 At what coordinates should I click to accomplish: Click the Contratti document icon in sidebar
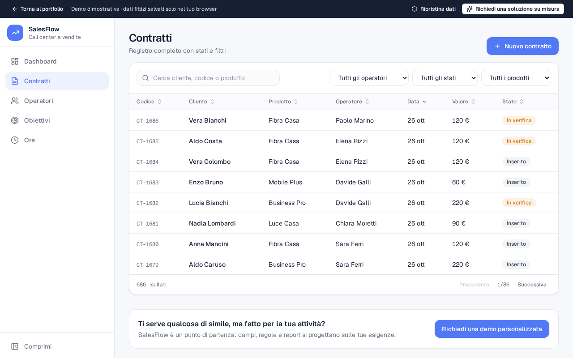15,81
